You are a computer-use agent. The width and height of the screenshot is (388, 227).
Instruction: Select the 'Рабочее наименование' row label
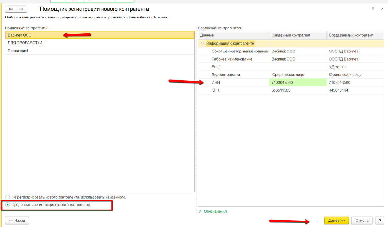232,59
